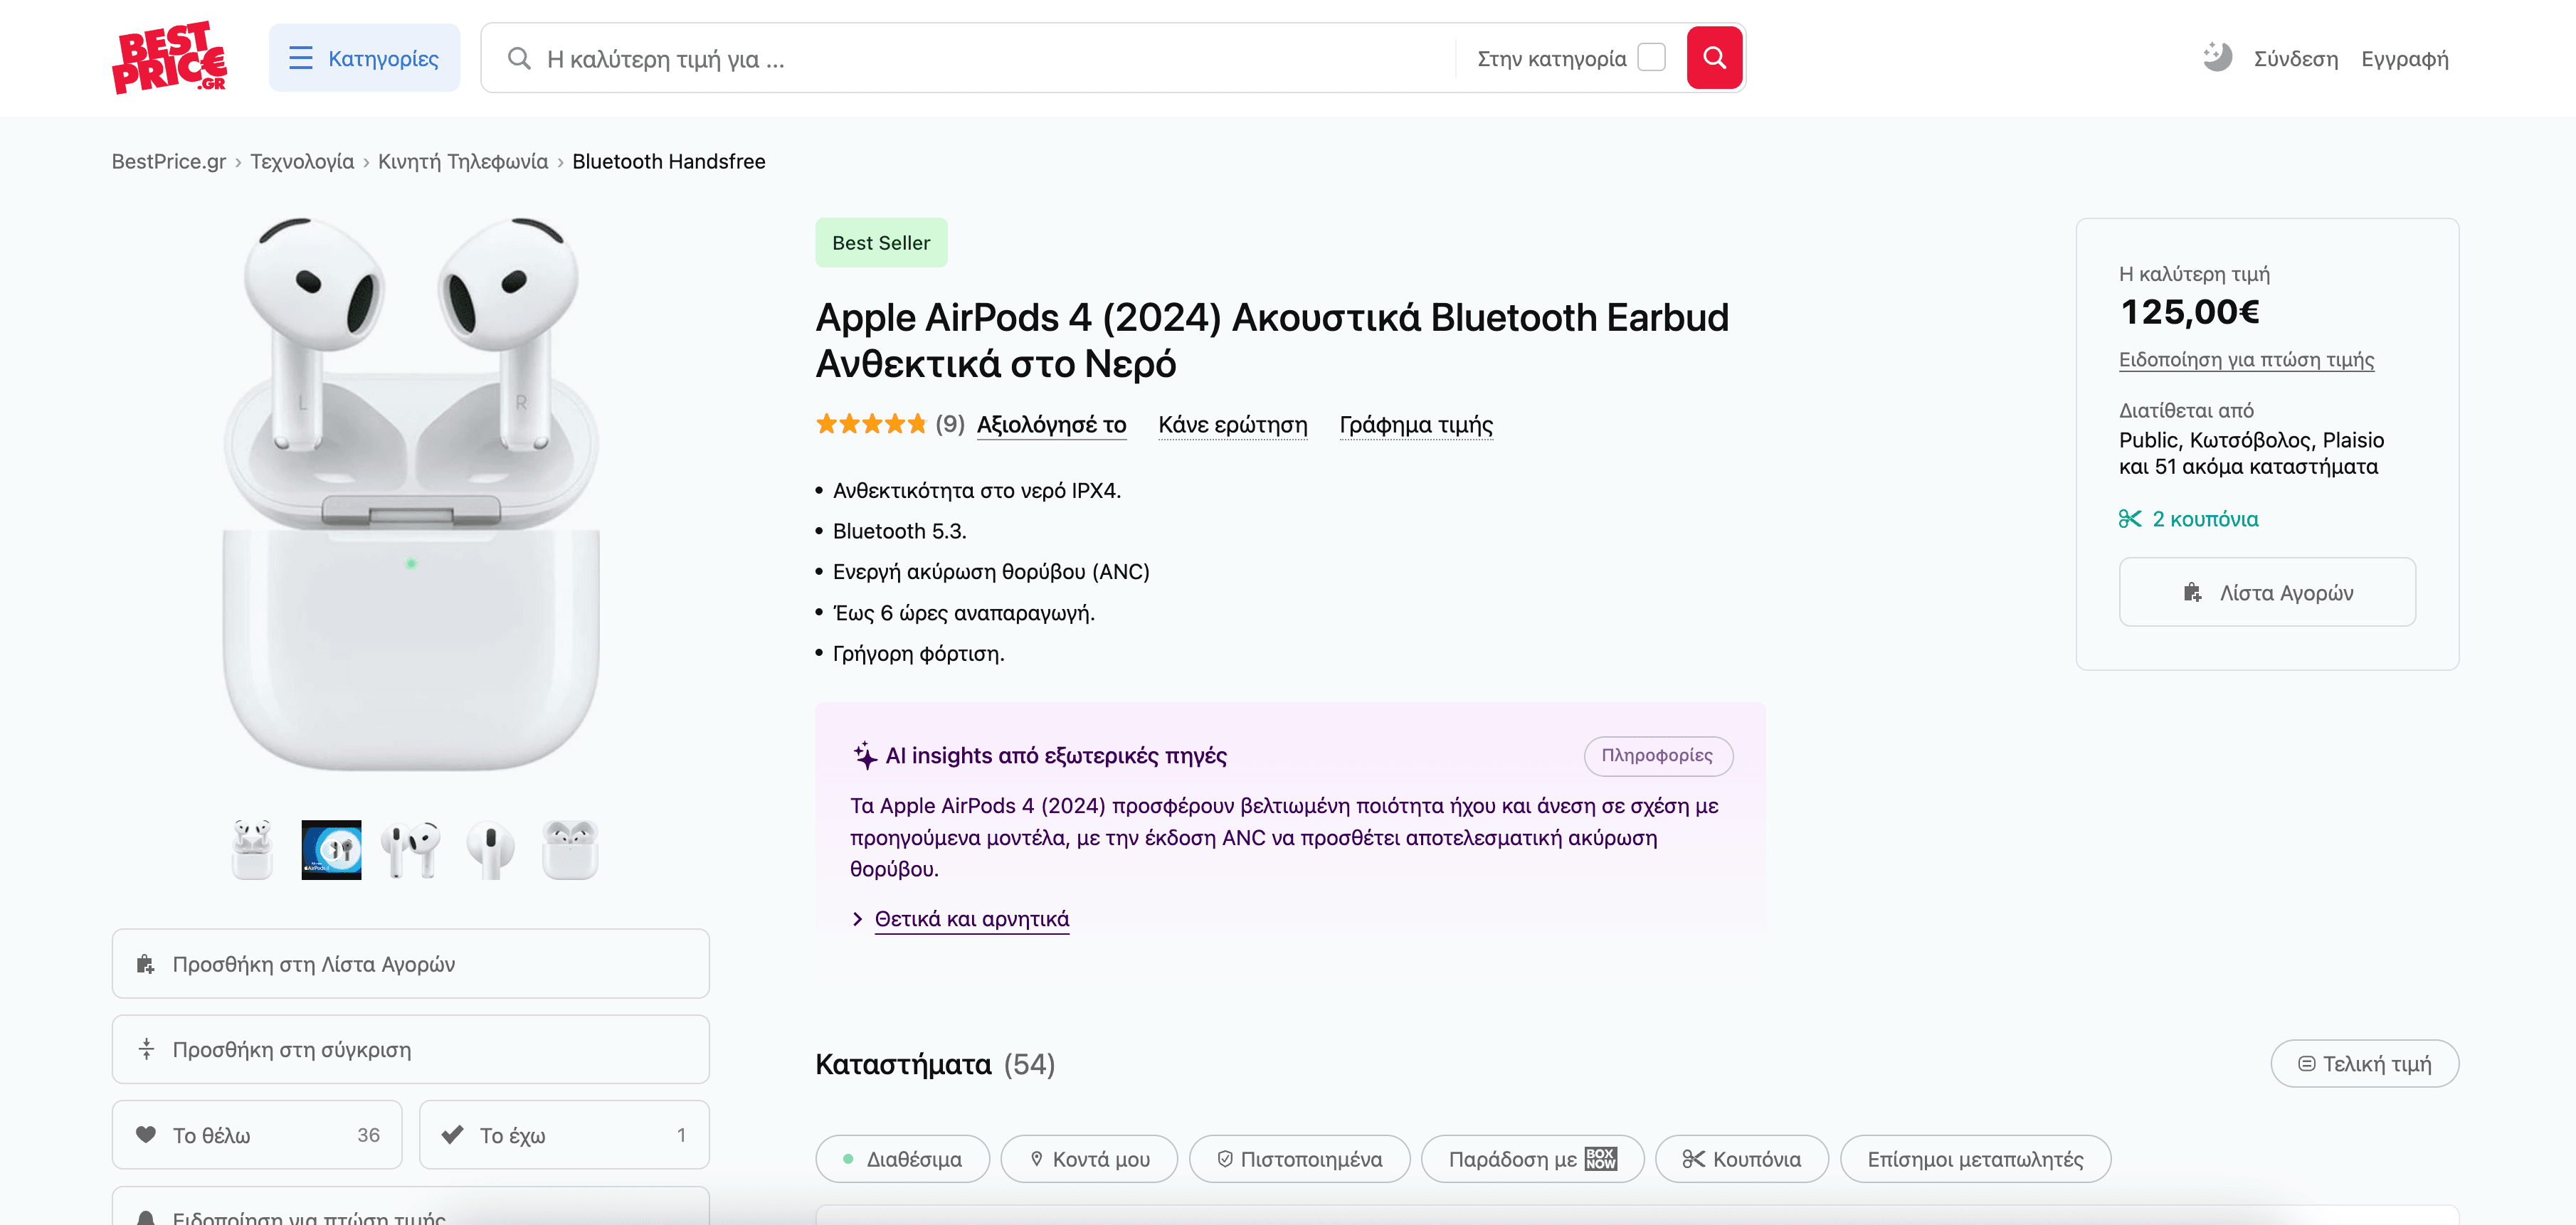The height and width of the screenshot is (1225, 2576).
Task: Click the five-star rating icons
Action: [x=870, y=425]
